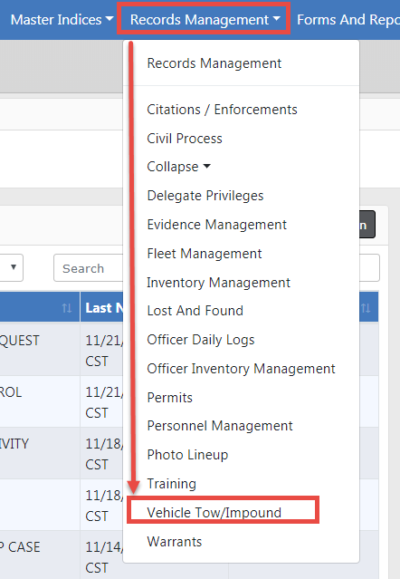Open Lost And Found entry

click(x=195, y=311)
